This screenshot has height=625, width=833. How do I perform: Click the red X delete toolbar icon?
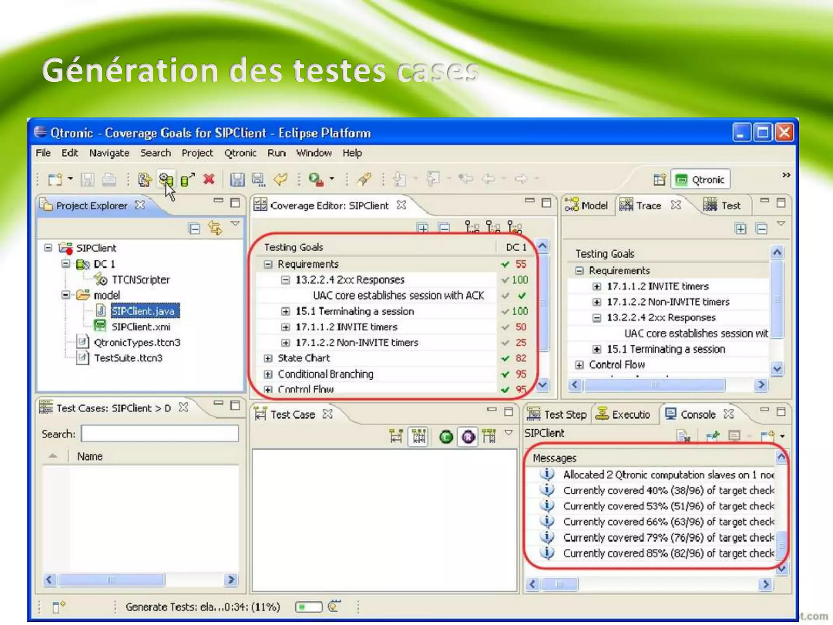[x=209, y=179]
